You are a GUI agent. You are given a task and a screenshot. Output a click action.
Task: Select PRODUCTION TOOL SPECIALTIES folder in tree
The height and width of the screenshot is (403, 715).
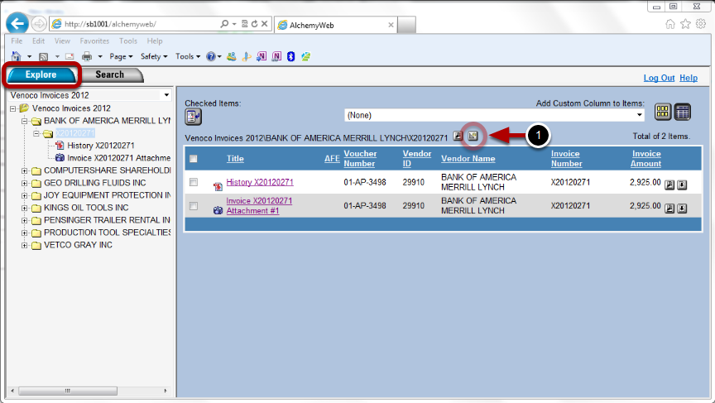coord(107,233)
